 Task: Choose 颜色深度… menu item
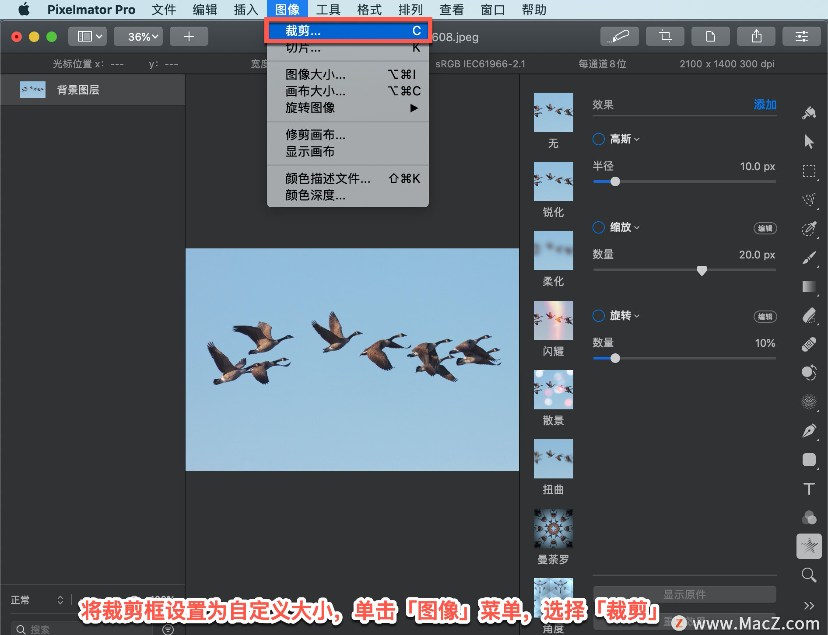[x=347, y=195]
